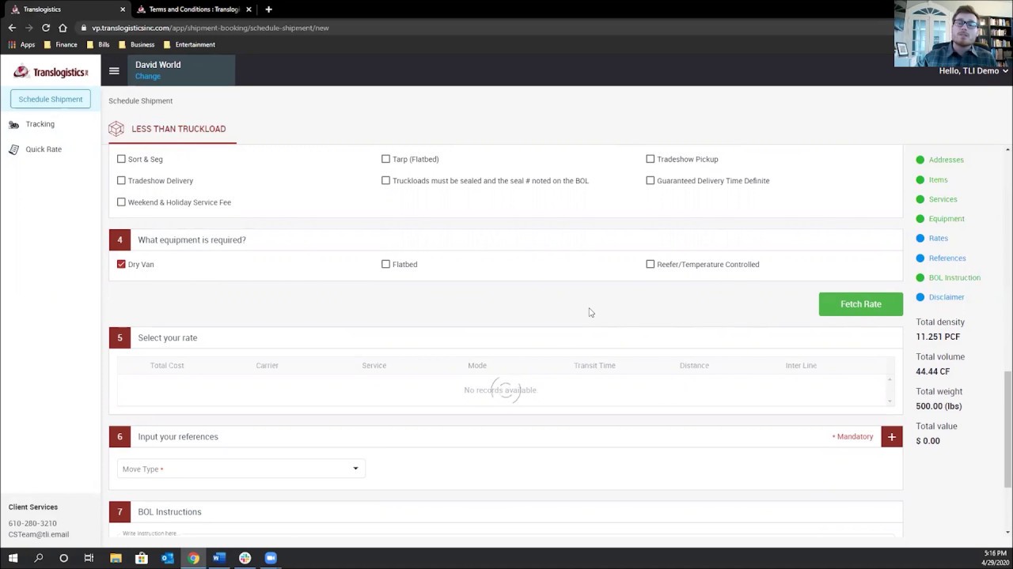Jump to References step in sidebar
The image size is (1013, 569).
coord(947,258)
